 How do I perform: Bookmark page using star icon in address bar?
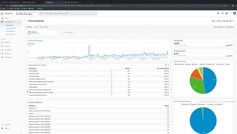coord(225,5)
